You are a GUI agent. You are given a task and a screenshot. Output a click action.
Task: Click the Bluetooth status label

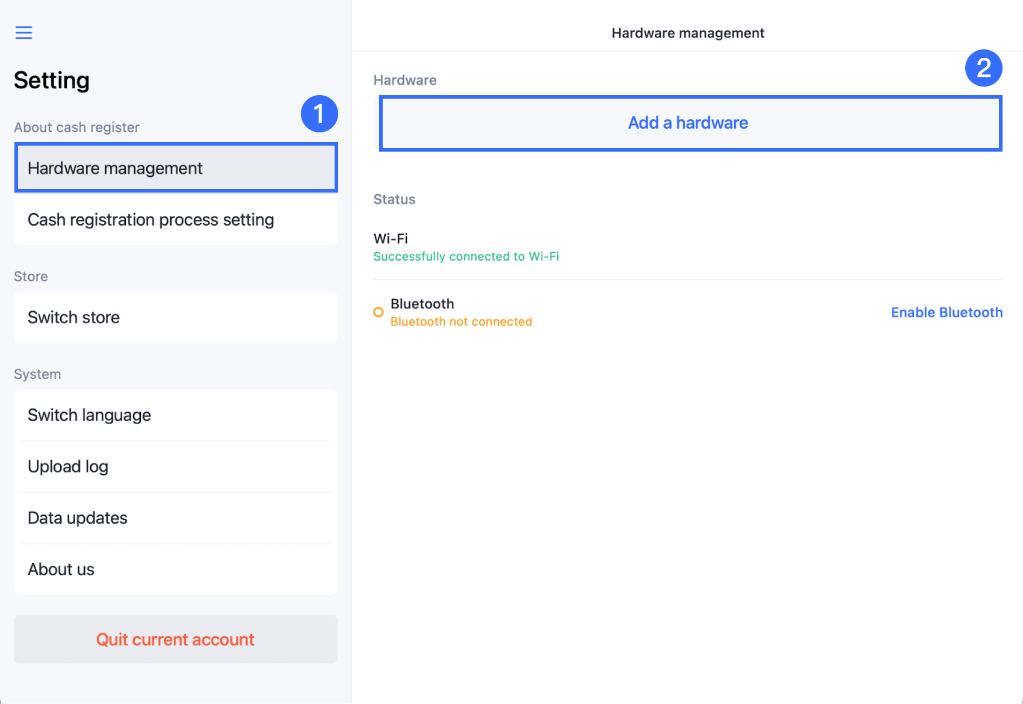point(422,304)
